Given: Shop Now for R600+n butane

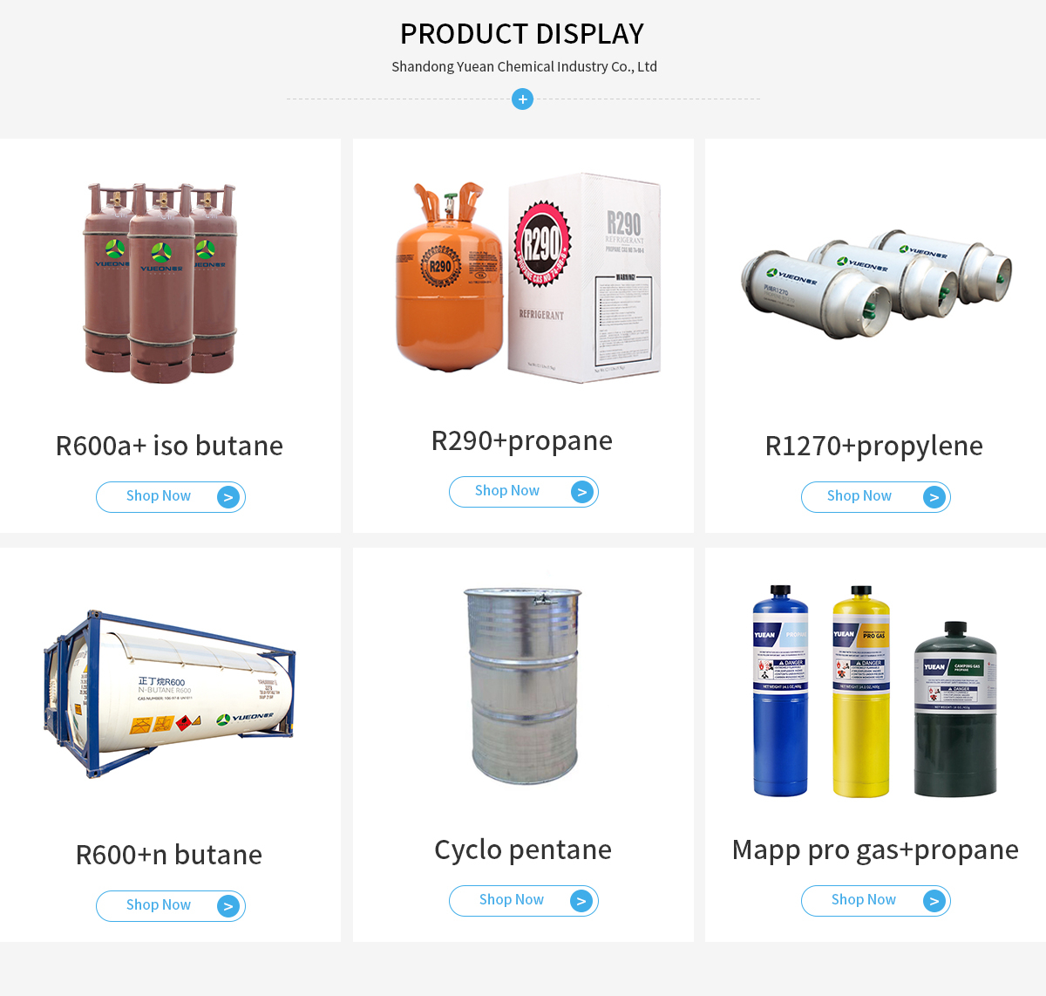Looking at the screenshot, I should pyautogui.click(x=171, y=906).
